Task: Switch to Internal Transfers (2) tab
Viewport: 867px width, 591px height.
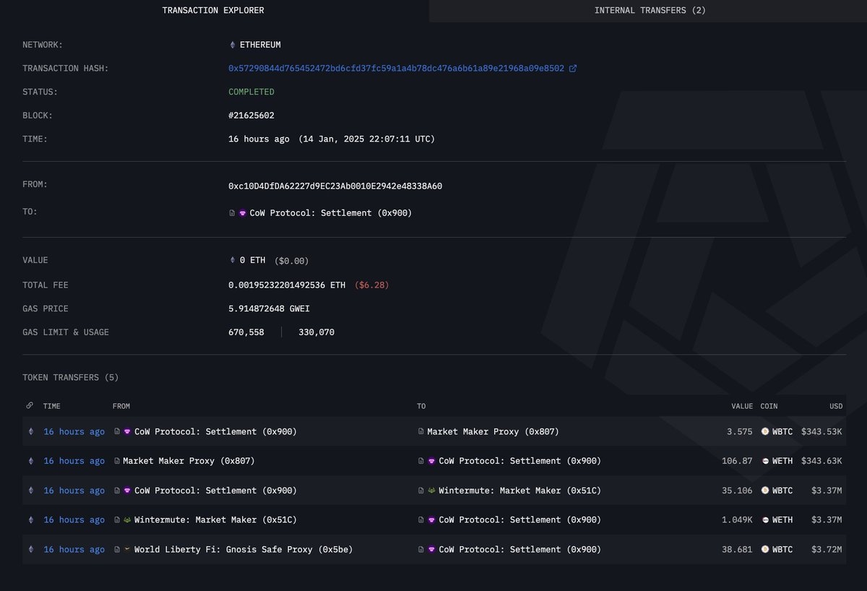Action: point(650,10)
